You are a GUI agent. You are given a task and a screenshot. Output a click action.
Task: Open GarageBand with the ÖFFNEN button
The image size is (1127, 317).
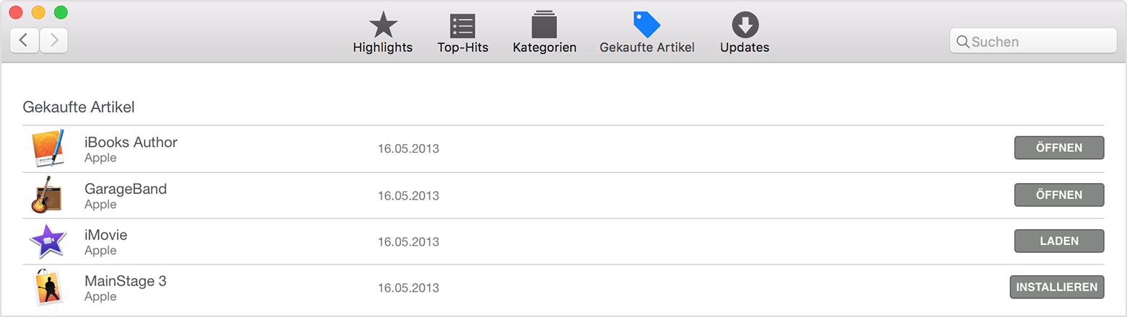tap(1059, 195)
